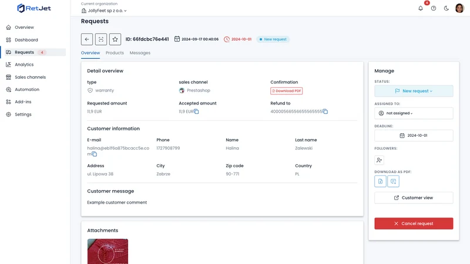Click the deadline clock icon
This screenshot has width=470, height=264.
(x=227, y=39)
